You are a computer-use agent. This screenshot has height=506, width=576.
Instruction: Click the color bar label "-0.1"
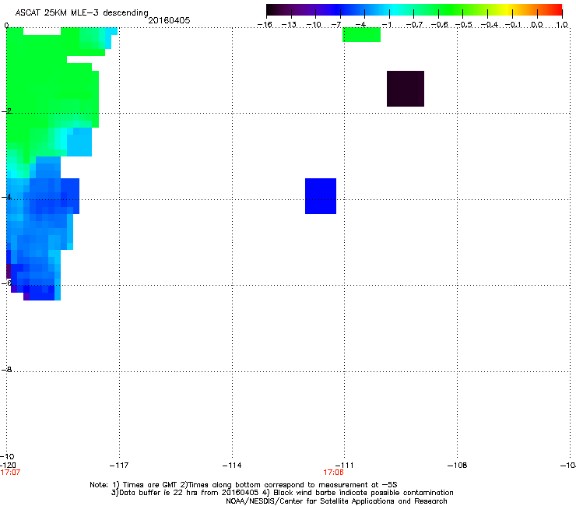point(513,25)
